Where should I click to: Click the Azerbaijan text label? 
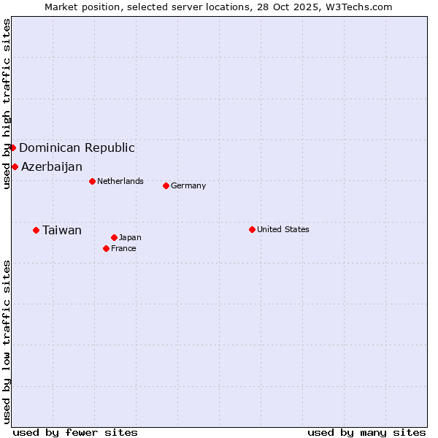coord(52,166)
